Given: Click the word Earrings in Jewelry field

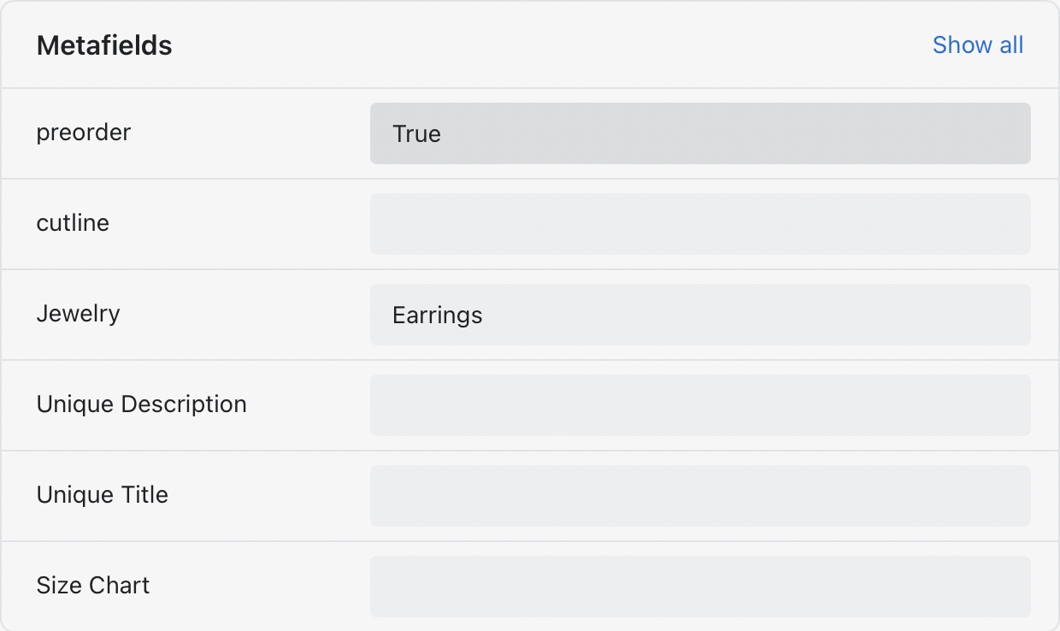Looking at the screenshot, I should coord(437,315).
